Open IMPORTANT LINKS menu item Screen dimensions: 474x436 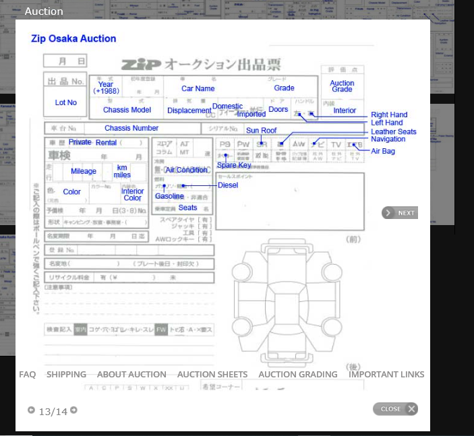[x=386, y=374]
